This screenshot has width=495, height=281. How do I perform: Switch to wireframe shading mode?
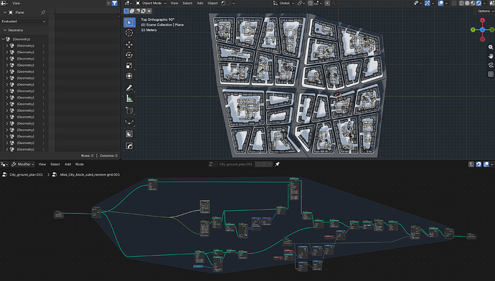pos(461,3)
